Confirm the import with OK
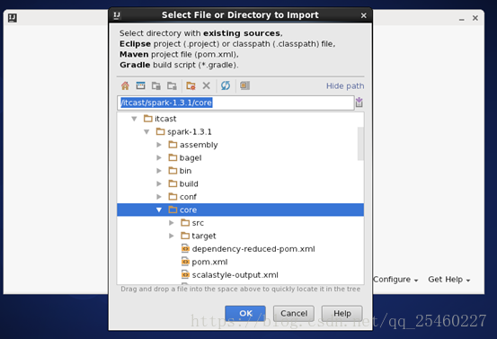 [x=245, y=313]
